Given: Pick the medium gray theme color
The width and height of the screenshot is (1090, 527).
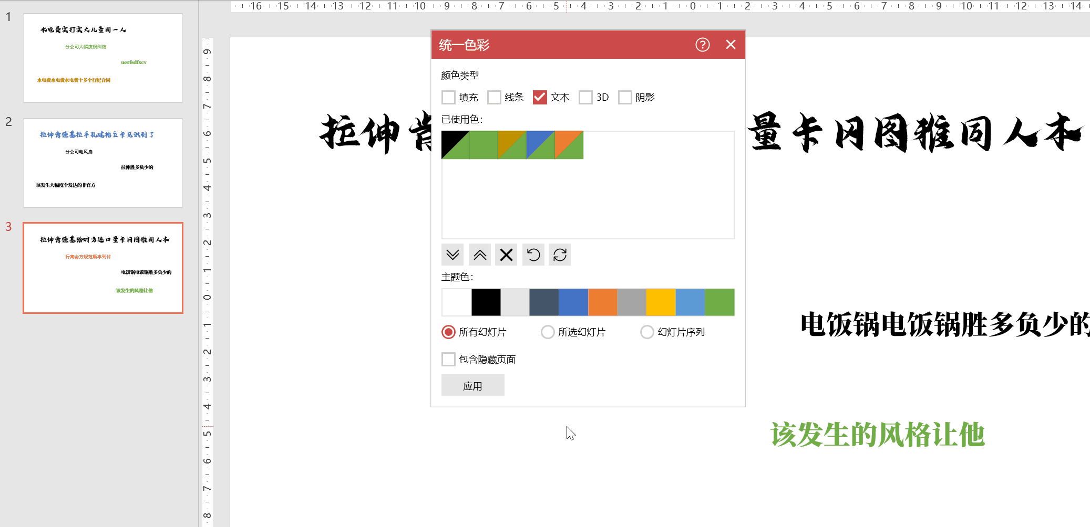Looking at the screenshot, I should 632,302.
